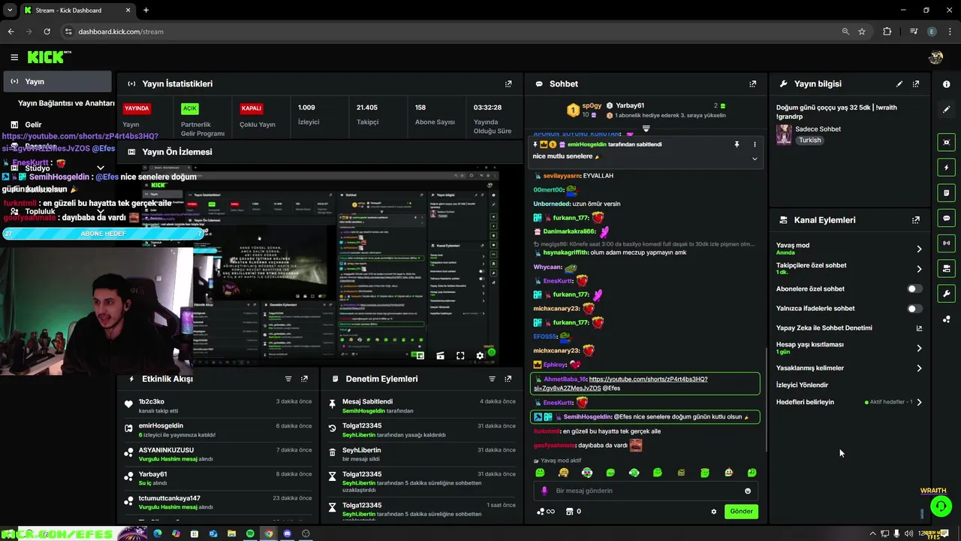Select Yayın in left sidebar

tap(57, 81)
